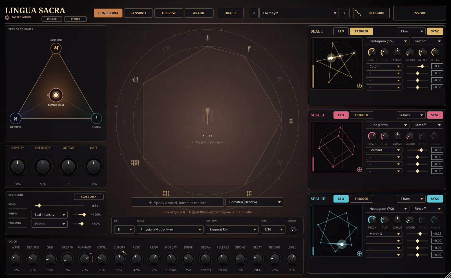Click the central cuneiform wedge glyph
This screenshot has width=451, height=278.
click(207, 116)
